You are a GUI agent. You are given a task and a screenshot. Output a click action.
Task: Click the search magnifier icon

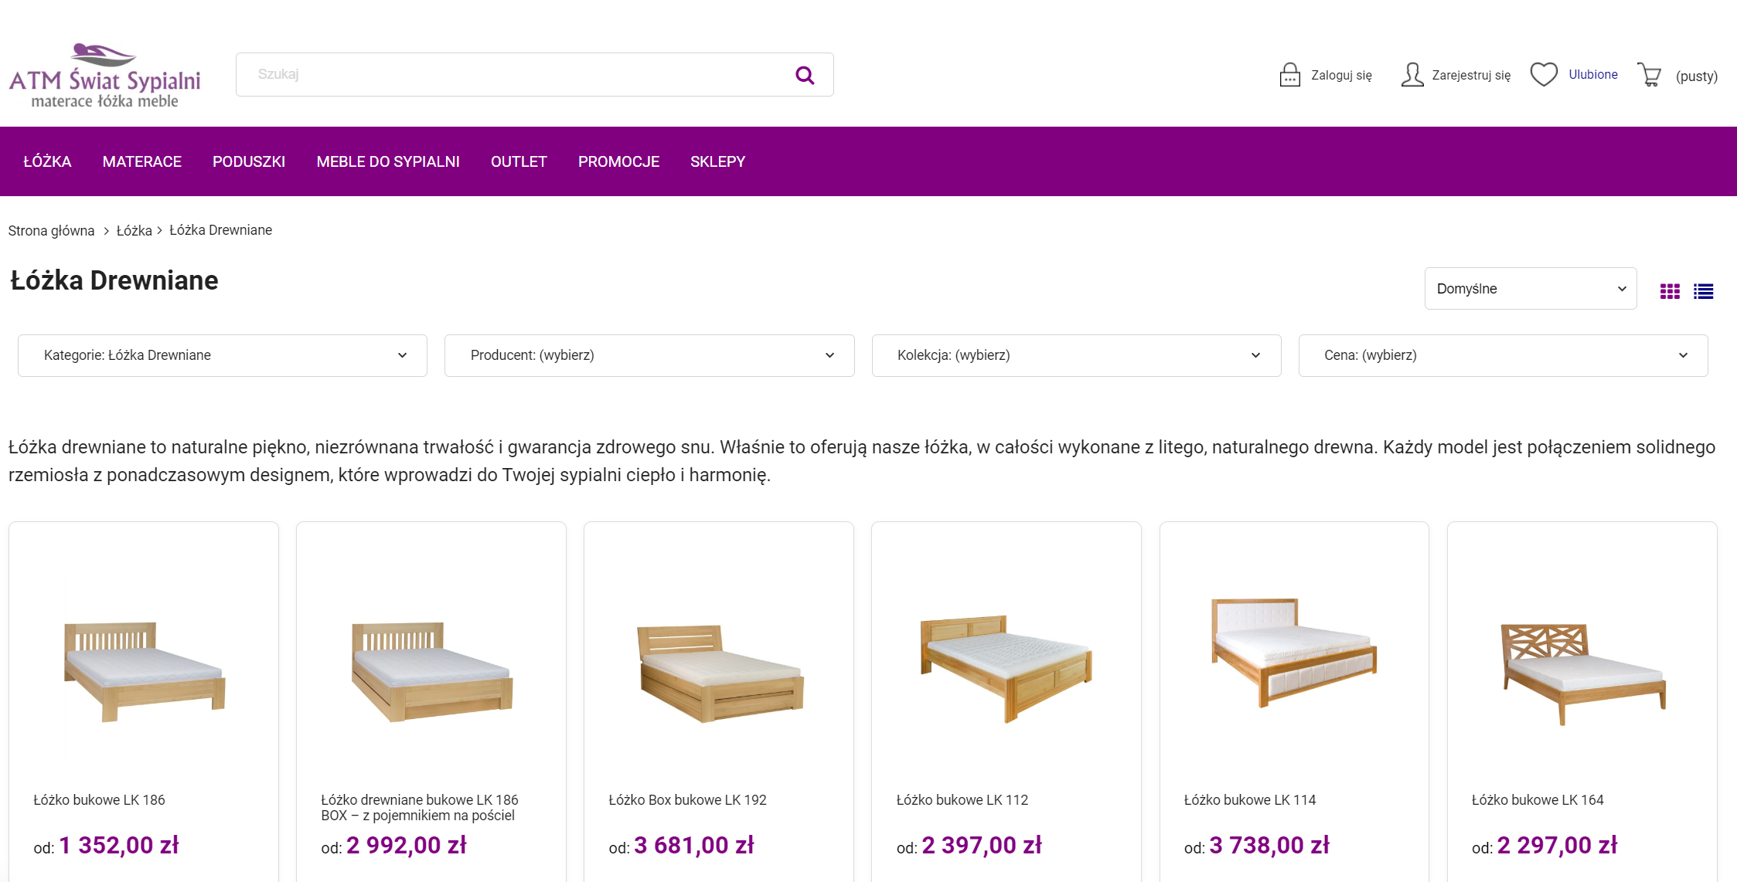coord(804,74)
